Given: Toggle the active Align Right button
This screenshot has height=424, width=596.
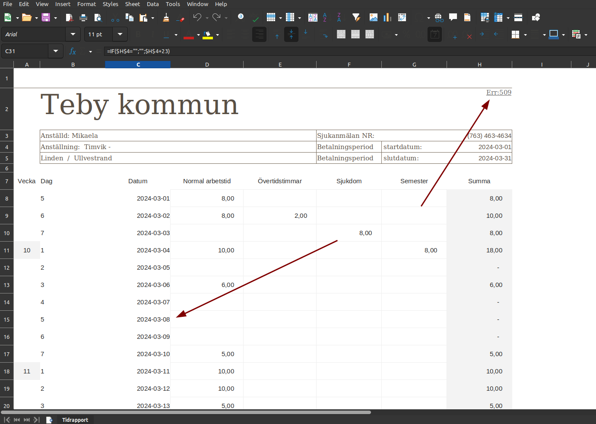Looking at the screenshot, I should coord(259,34).
